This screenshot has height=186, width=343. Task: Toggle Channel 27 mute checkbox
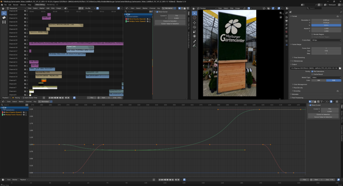[25, 15]
